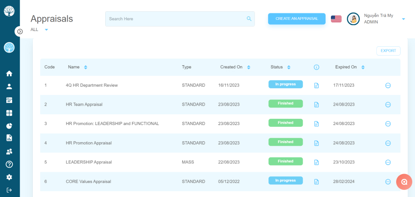Image resolution: width=415 pixels, height=197 pixels.
Task: Toggle the Status column sort arrows
Action: click(289, 67)
